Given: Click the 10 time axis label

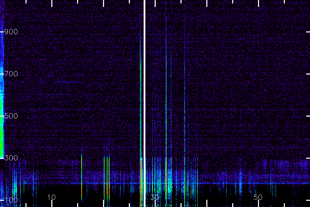Looking at the screenshot, I should pyautogui.click(x=51, y=197).
